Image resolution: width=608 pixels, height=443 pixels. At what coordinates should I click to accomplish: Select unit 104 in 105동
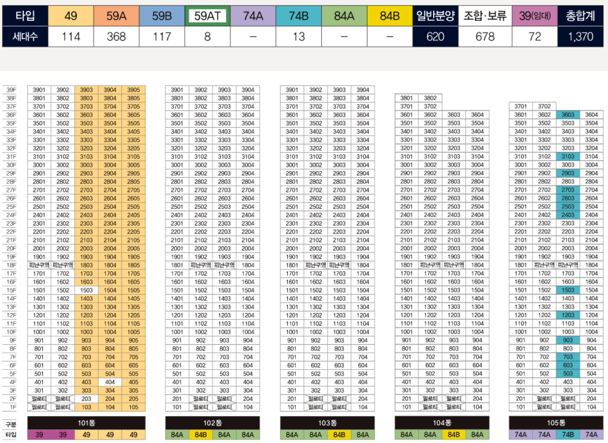[591, 407]
